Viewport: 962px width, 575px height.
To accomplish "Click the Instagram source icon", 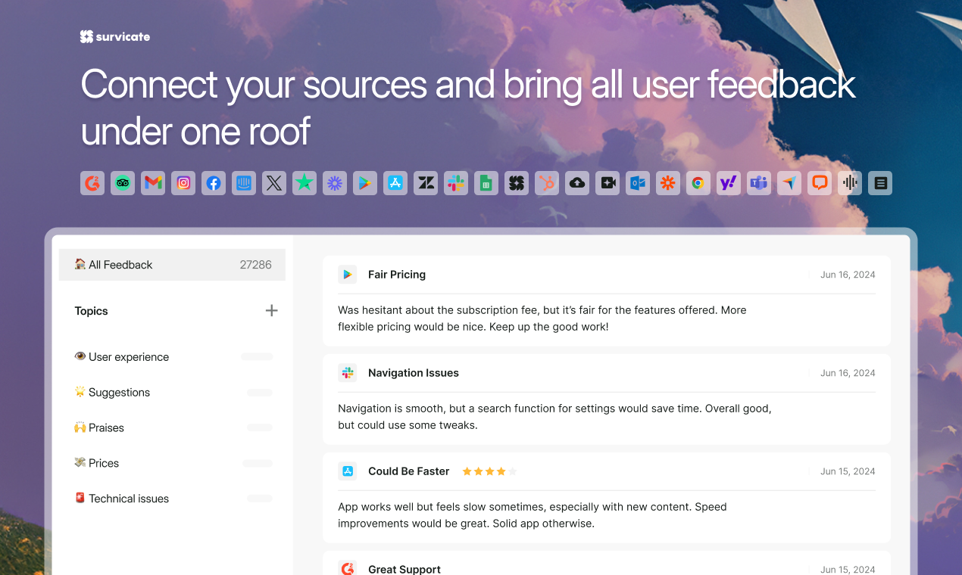I will point(183,183).
